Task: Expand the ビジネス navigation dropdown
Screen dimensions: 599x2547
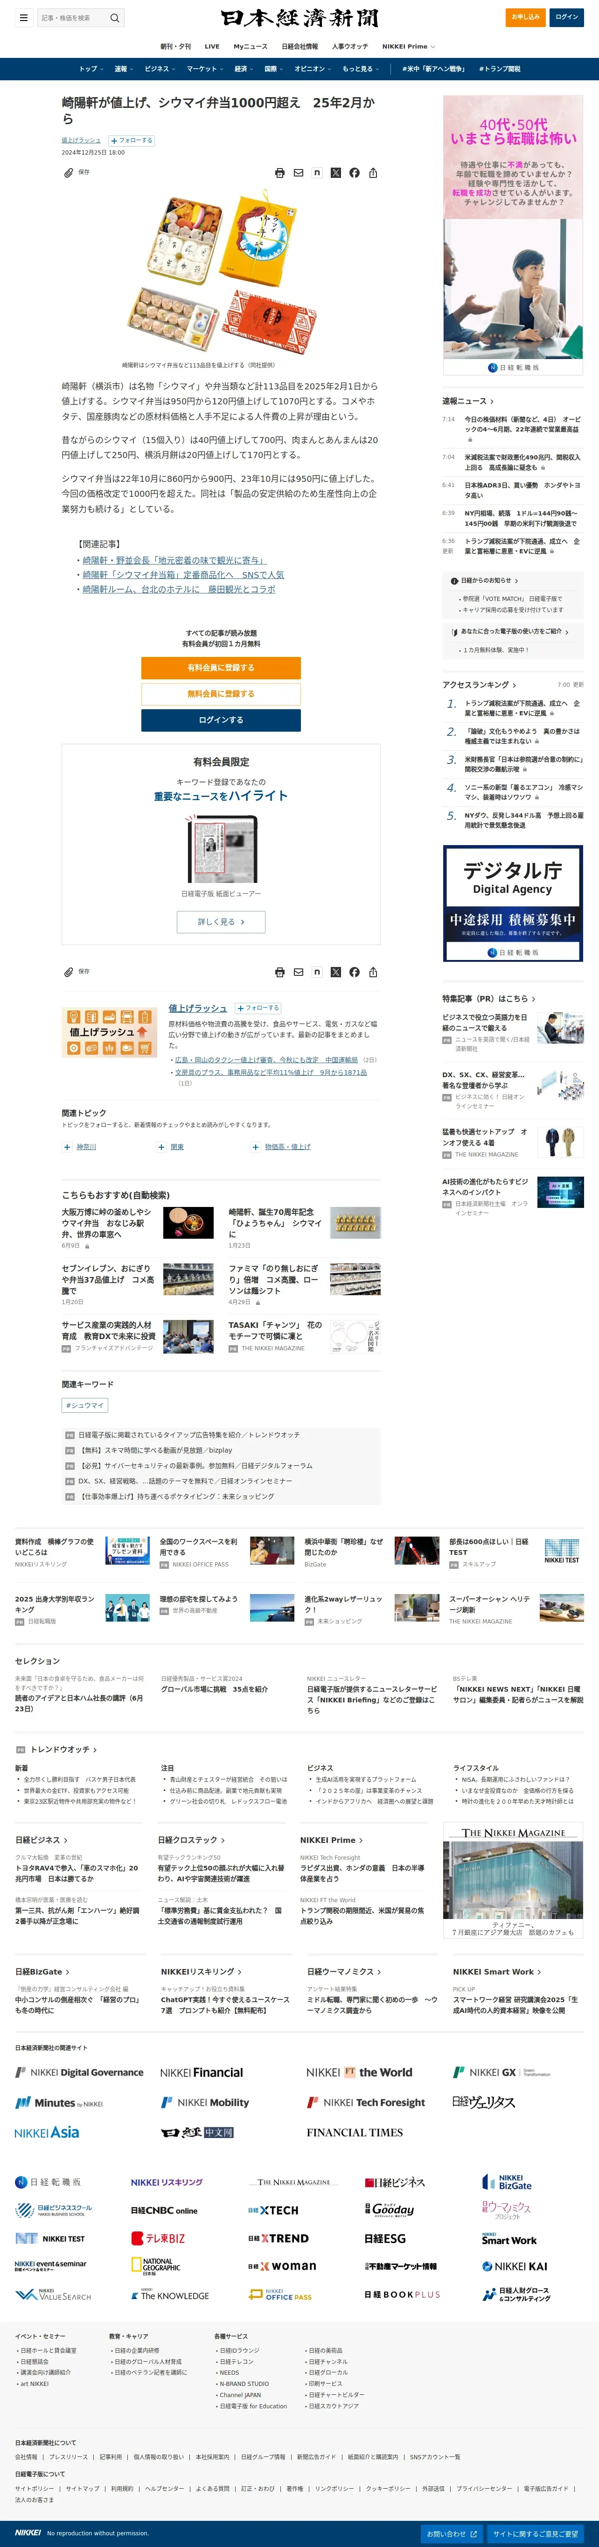Action: (160, 69)
